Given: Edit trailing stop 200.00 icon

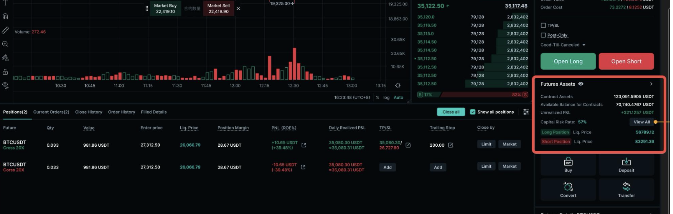Looking at the screenshot, I should click(451, 145).
